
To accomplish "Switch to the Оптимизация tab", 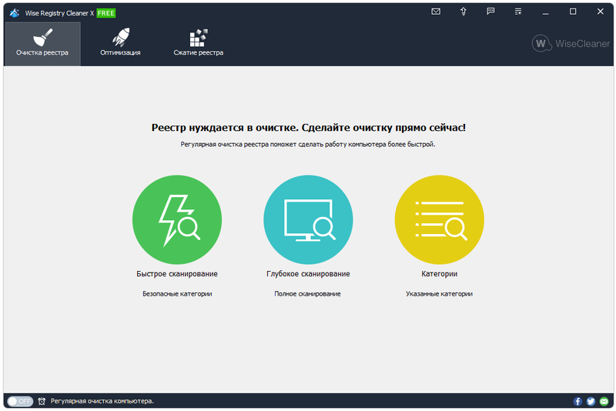I will [120, 44].
